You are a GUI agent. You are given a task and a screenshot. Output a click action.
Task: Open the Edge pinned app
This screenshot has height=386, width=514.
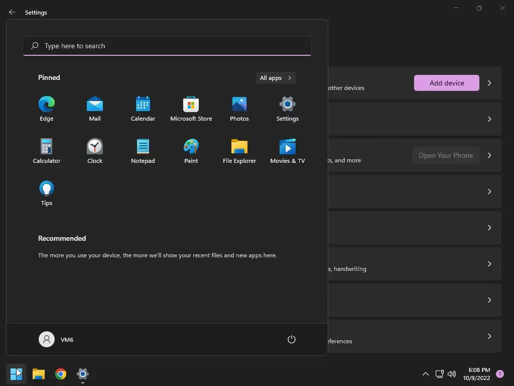(47, 109)
